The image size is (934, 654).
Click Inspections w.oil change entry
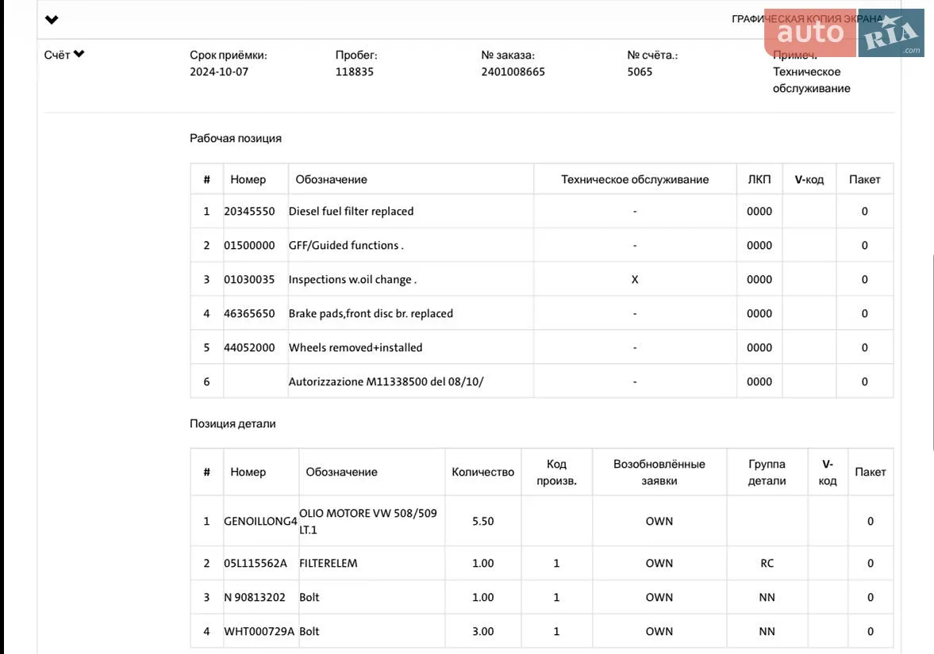point(352,279)
